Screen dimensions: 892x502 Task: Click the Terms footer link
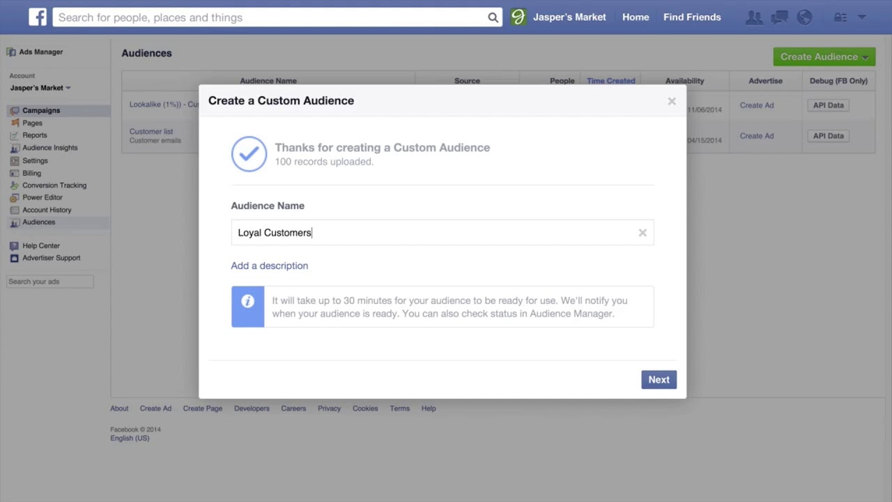399,409
